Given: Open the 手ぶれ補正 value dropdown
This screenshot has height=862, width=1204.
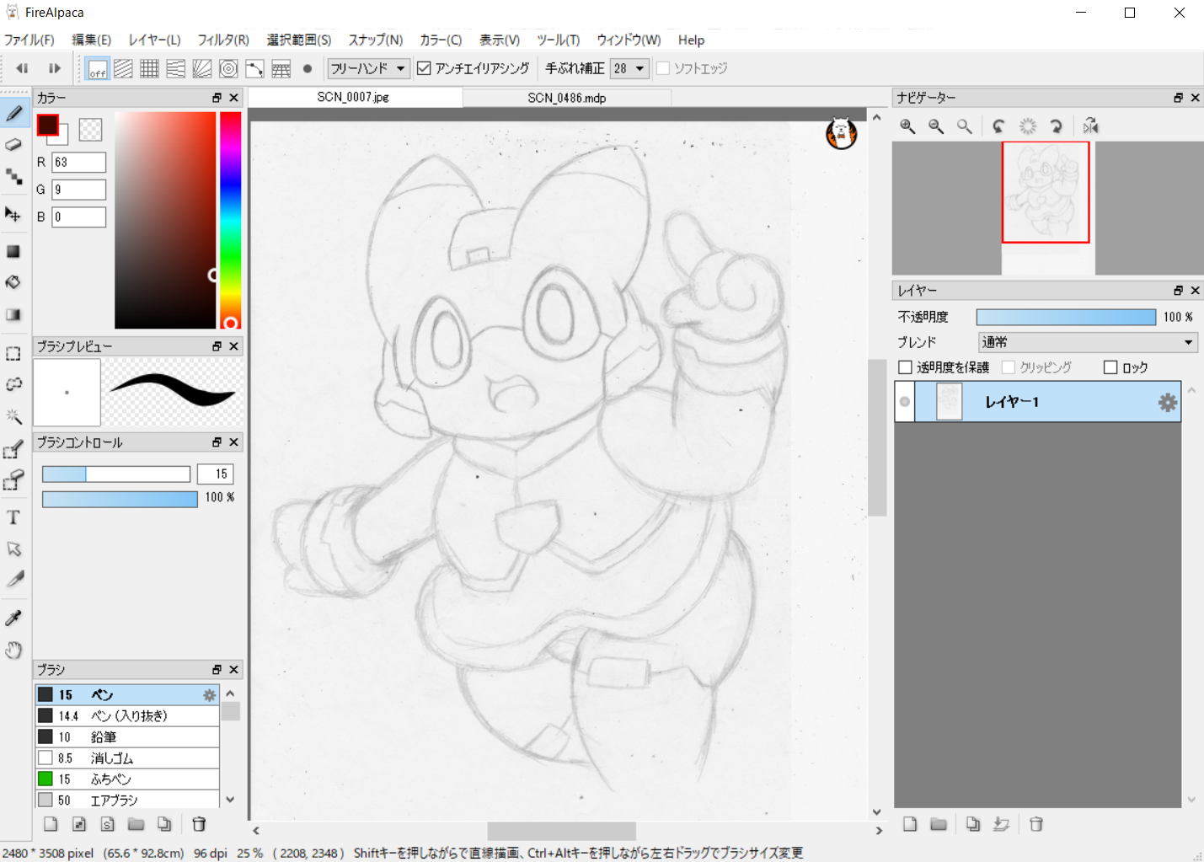Looking at the screenshot, I should point(629,68).
